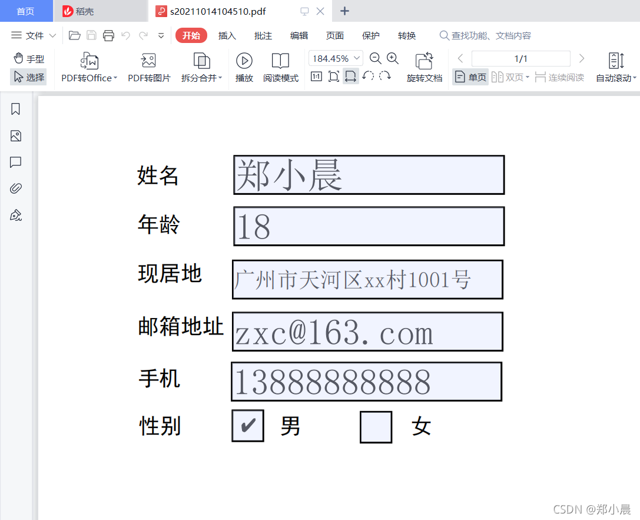640x520 pixels.
Task: Click the 手机 phone field
Action: pyautogui.click(x=367, y=382)
